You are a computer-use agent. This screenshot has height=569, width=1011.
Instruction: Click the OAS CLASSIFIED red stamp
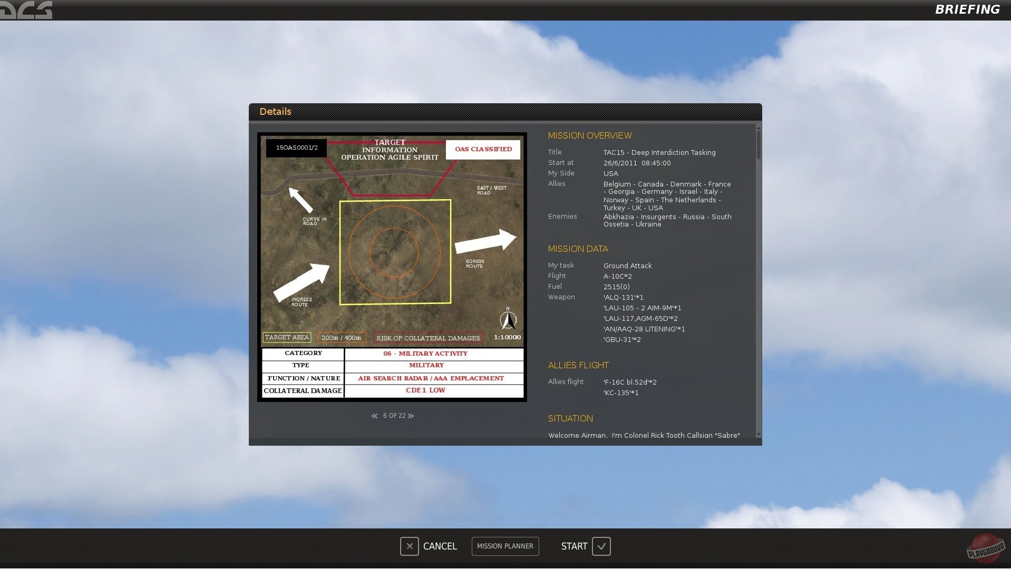(x=482, y=150)
